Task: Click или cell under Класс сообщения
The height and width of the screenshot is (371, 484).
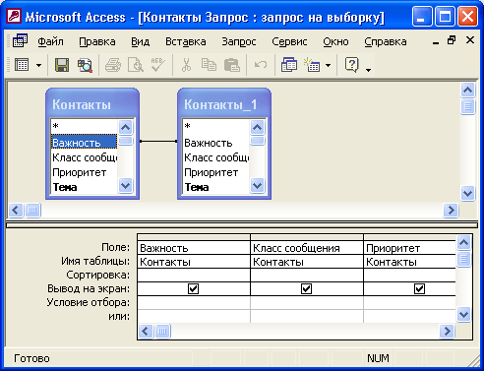Action: pyautogui.click(x=307, y=316)
